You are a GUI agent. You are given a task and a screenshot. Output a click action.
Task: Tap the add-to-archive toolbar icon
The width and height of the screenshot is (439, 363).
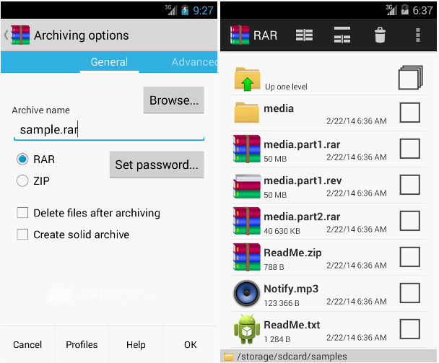(305, 35)
